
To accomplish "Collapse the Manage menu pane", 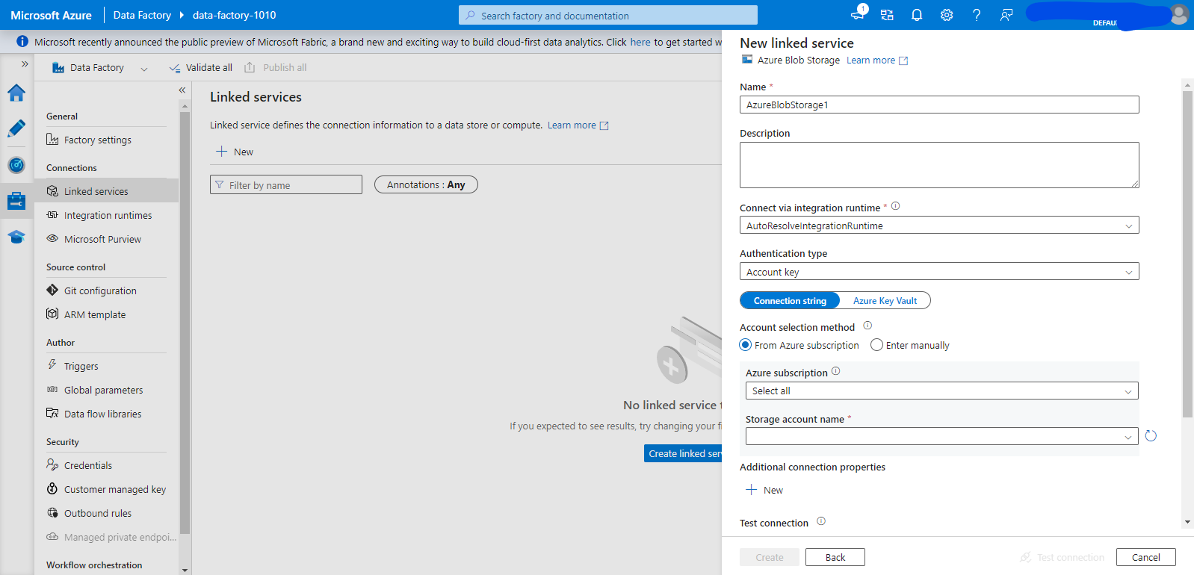I will 182,90.
